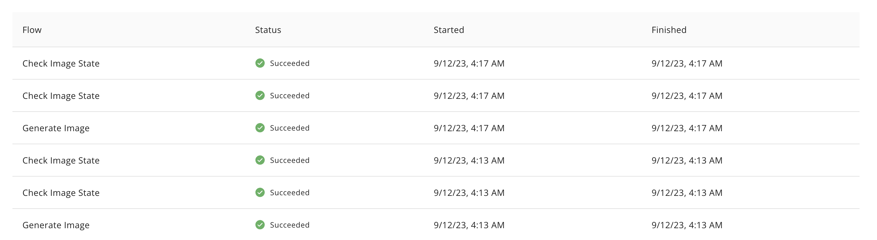Screen dimensions: 877x240
Task: Click the green success icon in first row
Action: pyautogui.click(x=260, y=63)
